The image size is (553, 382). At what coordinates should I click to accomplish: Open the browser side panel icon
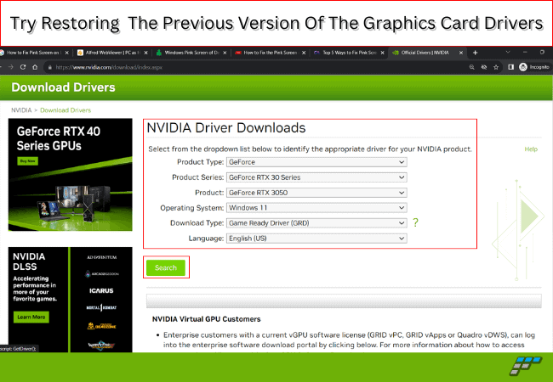[510, 67]
